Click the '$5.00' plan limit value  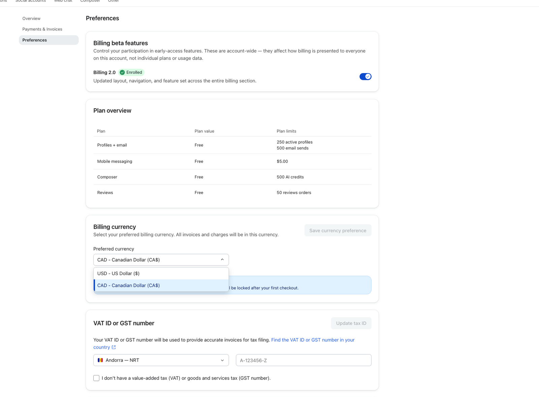click(x=282, y=162)
